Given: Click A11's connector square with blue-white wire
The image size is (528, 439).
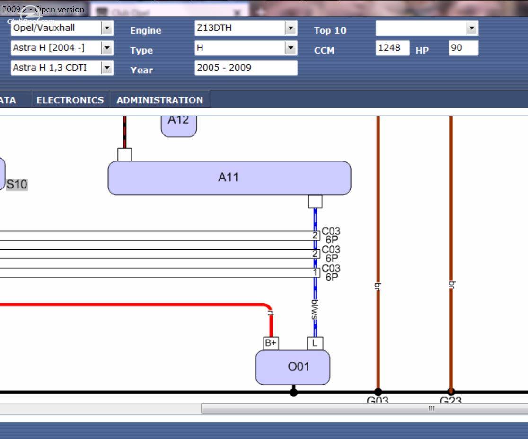Looking at the screenshot, I should 315,202.
